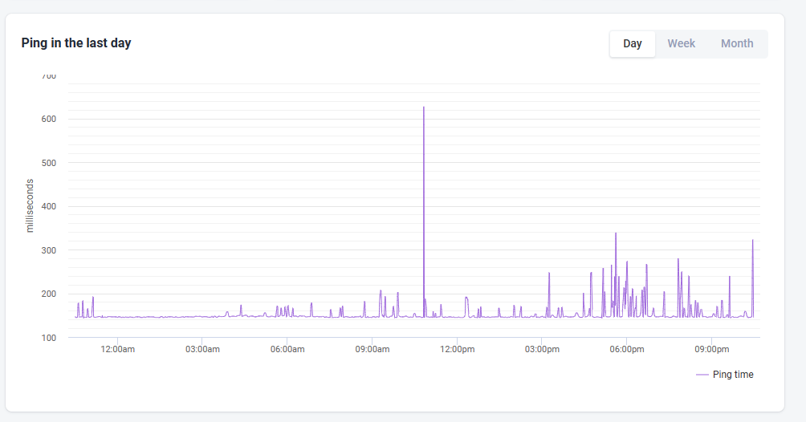This screenshot has width=806, height=422.
Task: Click the rightmost spike near 10pm
Action: pos(752,241)
